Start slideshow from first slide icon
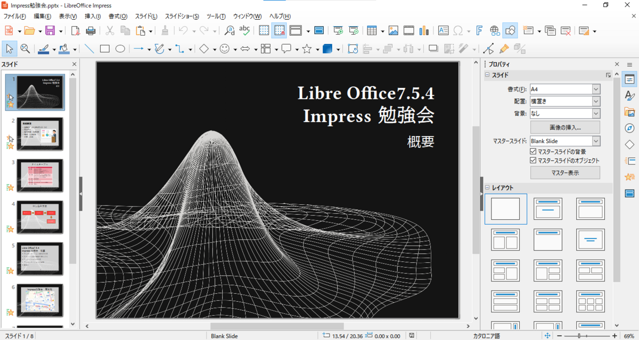This screenshot has height=340, width=639. pos(338,30)
